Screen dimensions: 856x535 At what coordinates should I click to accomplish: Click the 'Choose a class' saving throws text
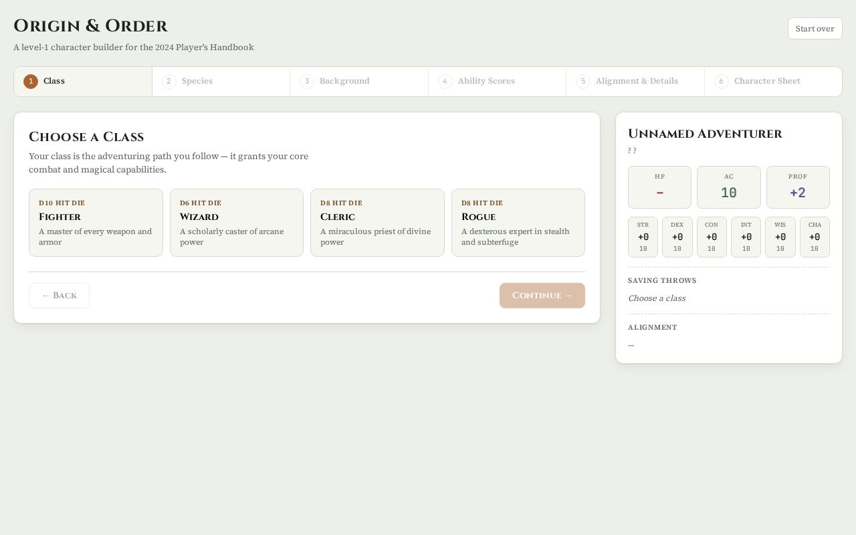657,298
